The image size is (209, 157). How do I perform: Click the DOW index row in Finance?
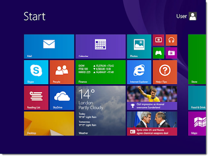point(96,66)
